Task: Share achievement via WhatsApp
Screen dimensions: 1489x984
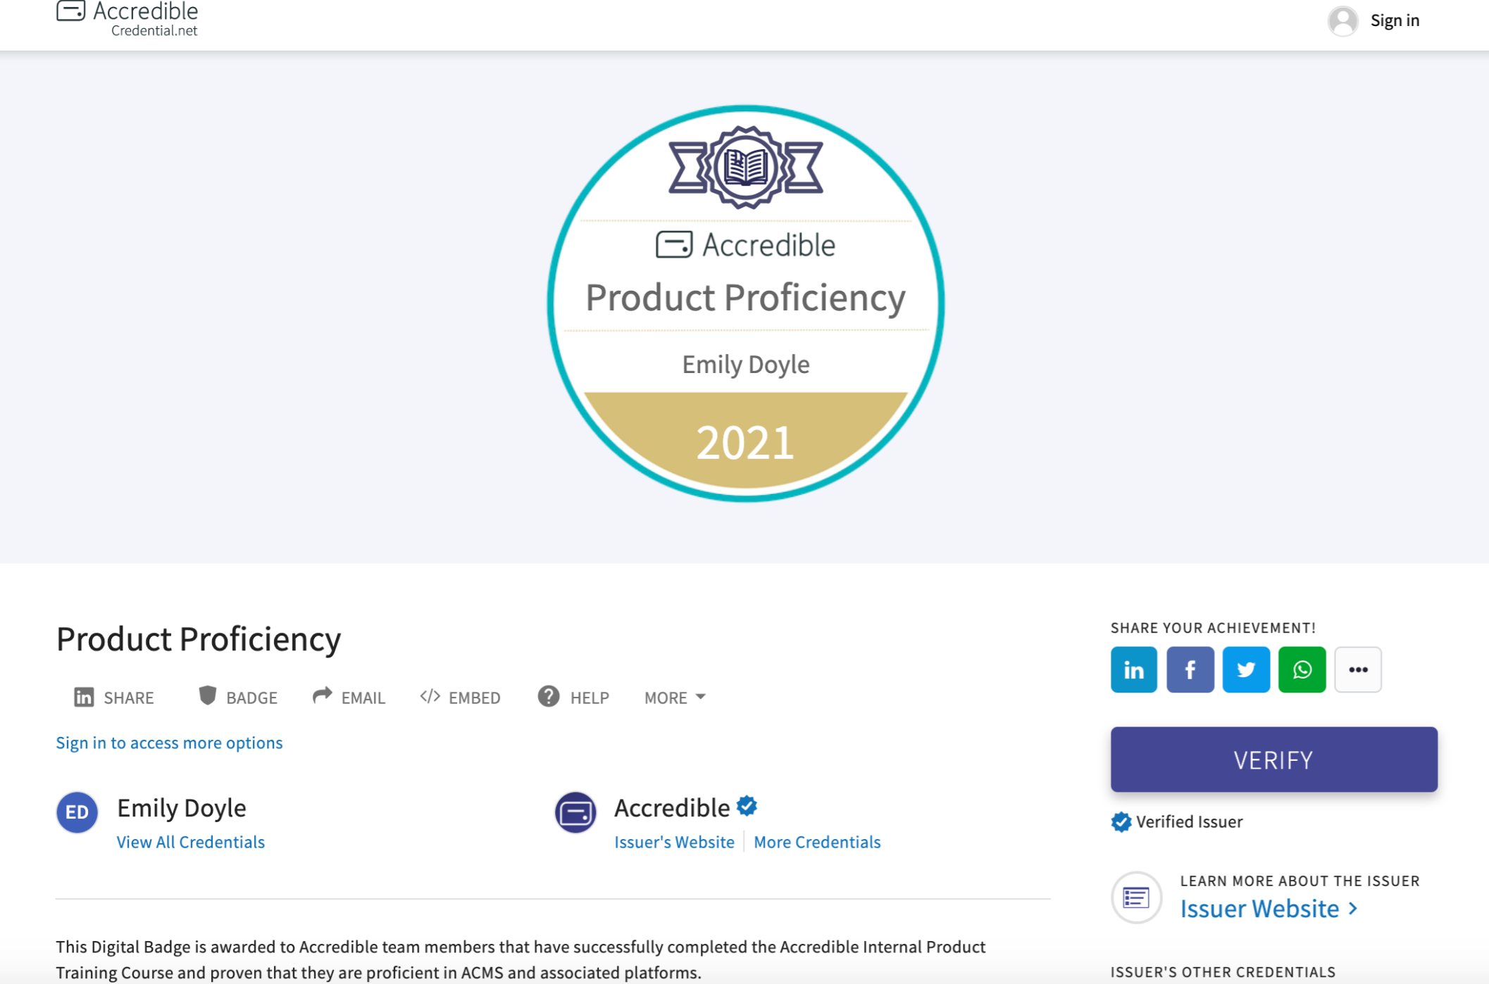Action: (1302, 669)
